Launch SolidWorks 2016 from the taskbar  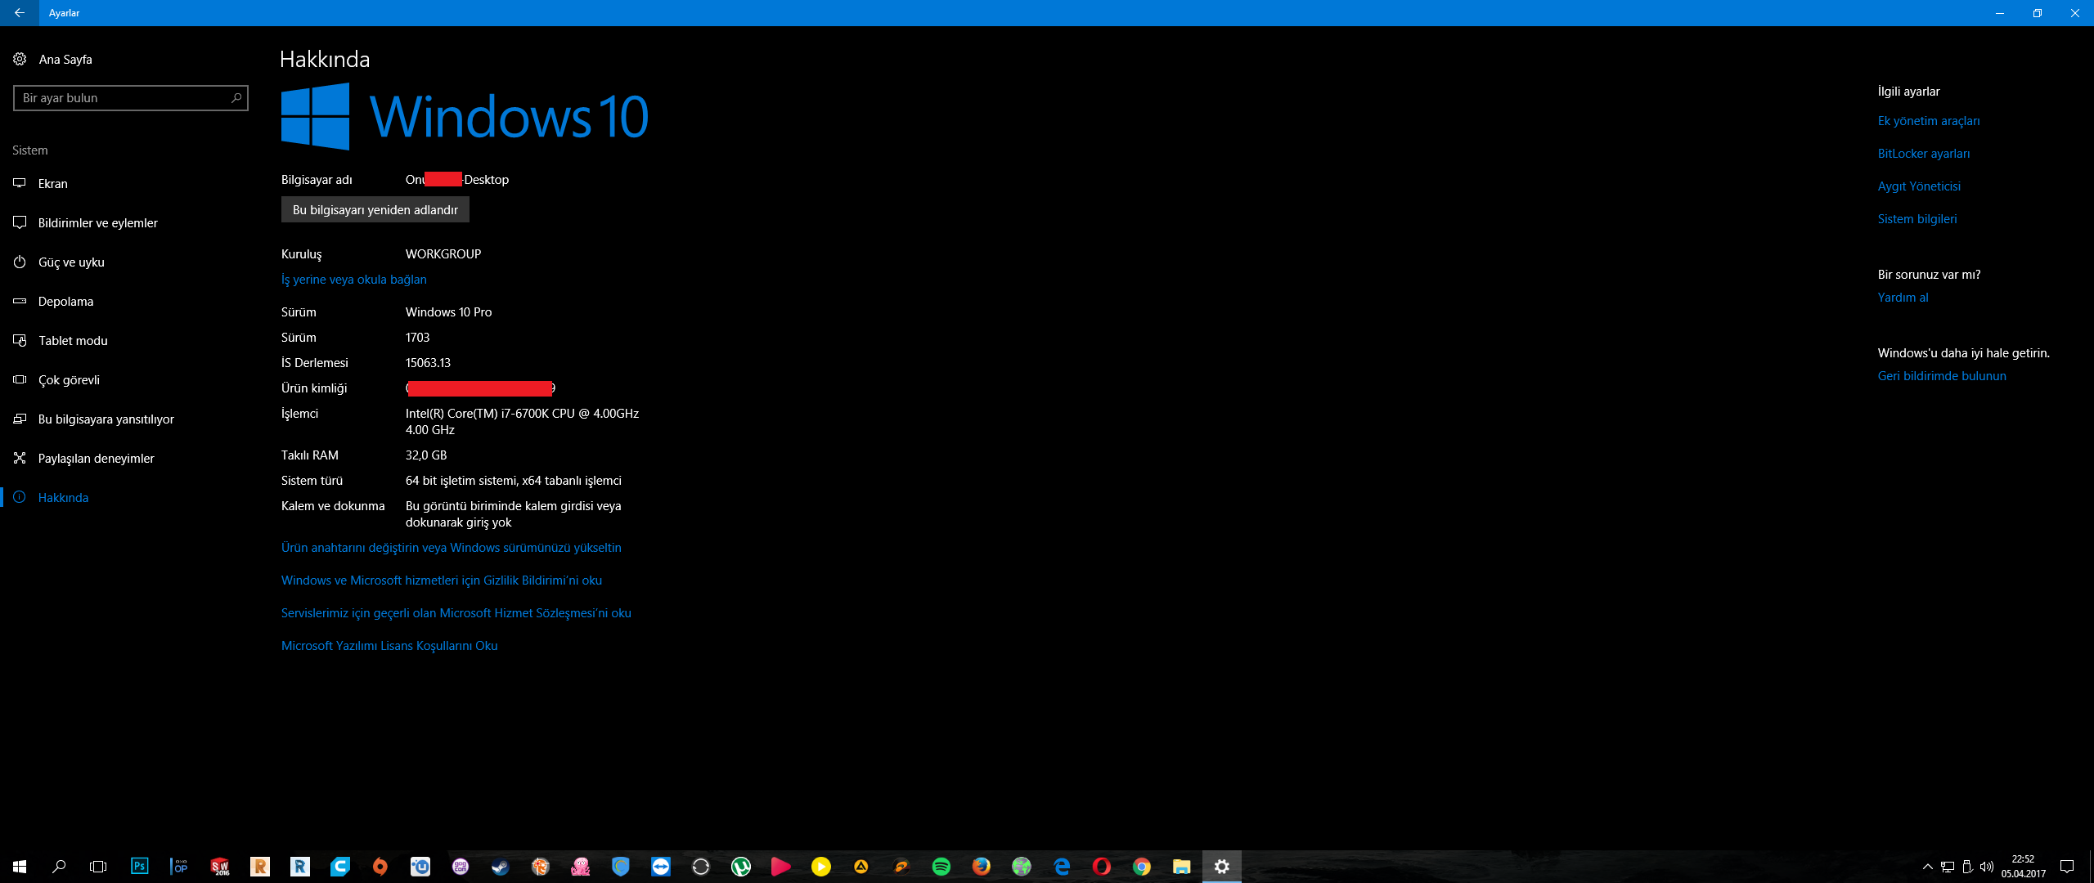click(220, 867)
